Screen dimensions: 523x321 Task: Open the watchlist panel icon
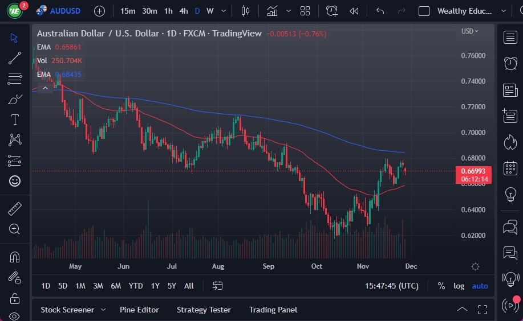[510, 38]
